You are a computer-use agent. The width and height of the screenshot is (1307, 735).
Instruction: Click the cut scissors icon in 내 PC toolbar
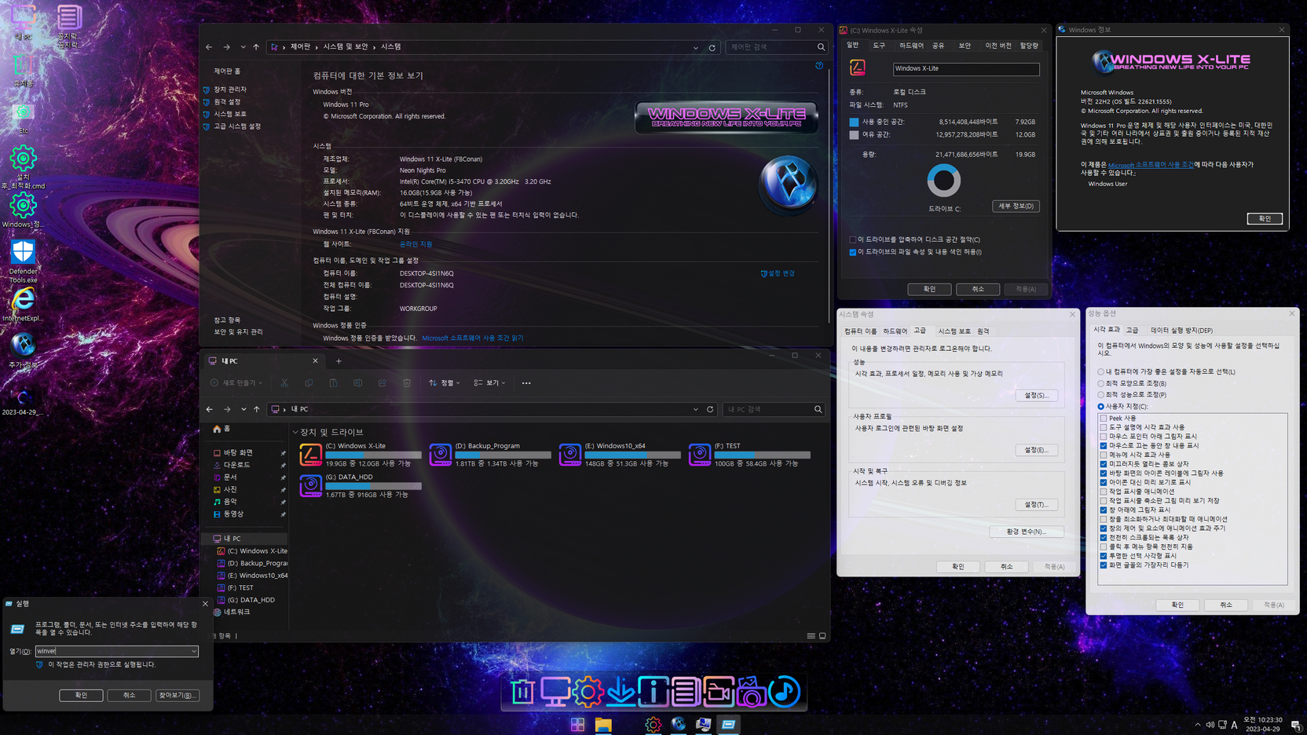coord(284,382)
